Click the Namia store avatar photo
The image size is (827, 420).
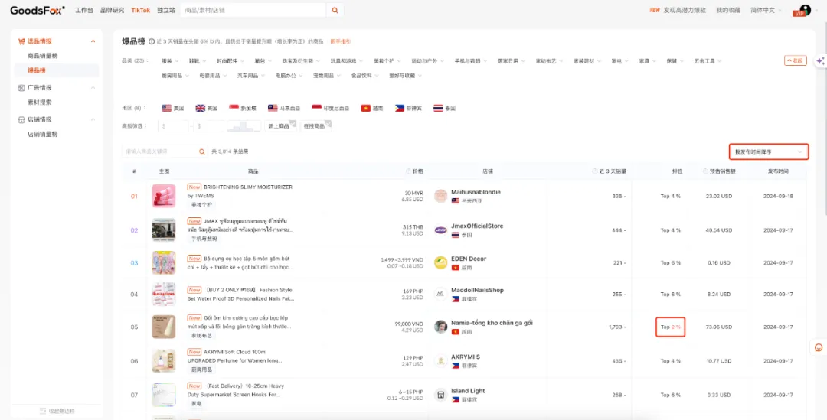440,327
